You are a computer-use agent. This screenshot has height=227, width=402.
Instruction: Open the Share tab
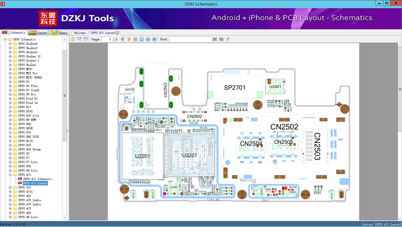[x=59, y=33]
